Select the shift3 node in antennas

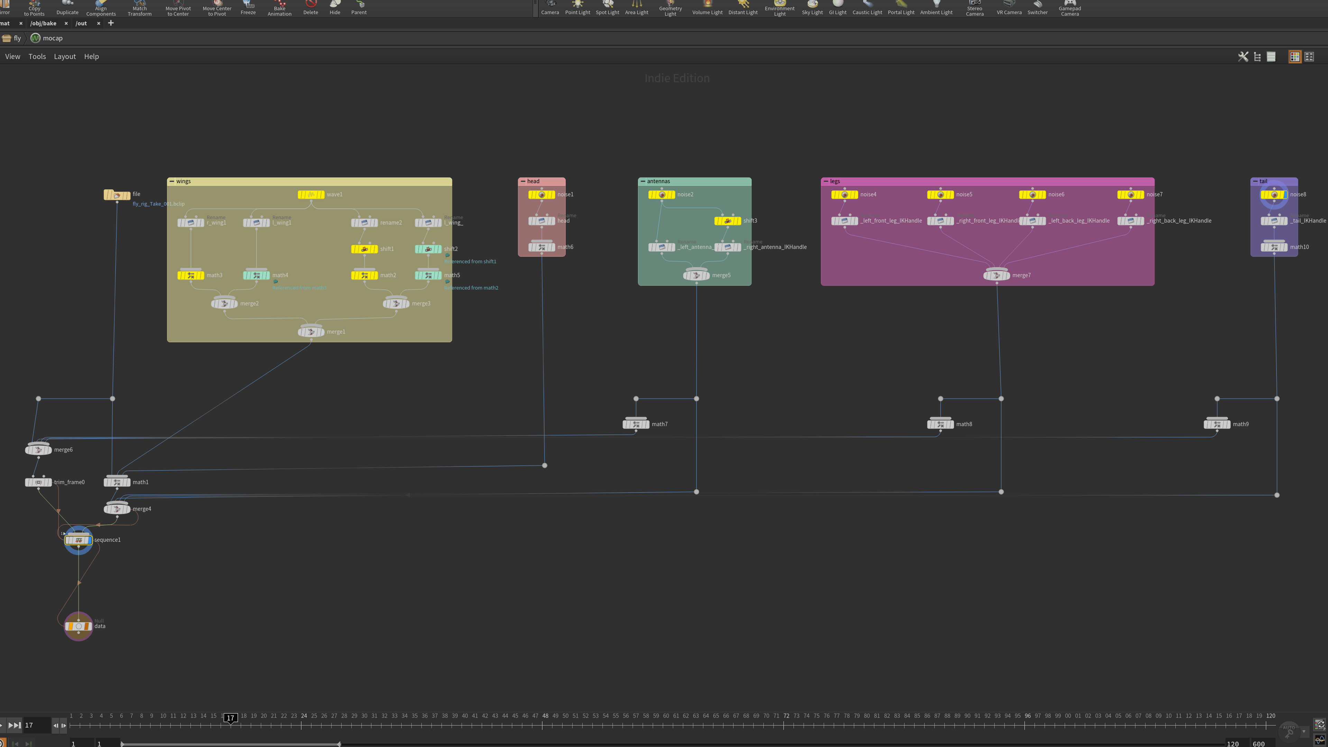(727, 221)
